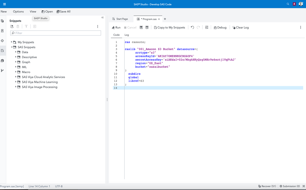Collapse the SAS Snippets tree node

pyautogui.click(x=12, y=47)
